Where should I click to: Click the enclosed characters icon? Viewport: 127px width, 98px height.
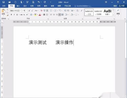click(47, 15)
